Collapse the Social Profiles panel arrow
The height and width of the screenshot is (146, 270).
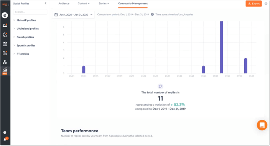tap(46, 3)
